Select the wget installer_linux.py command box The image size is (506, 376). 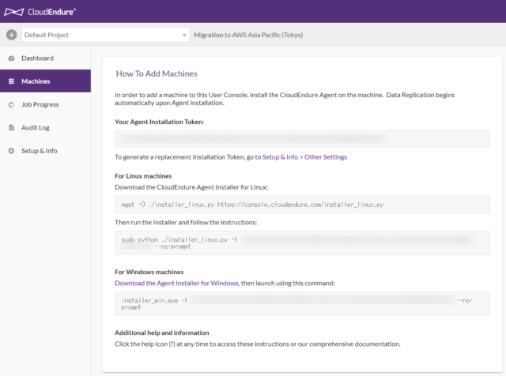[302, 204]
